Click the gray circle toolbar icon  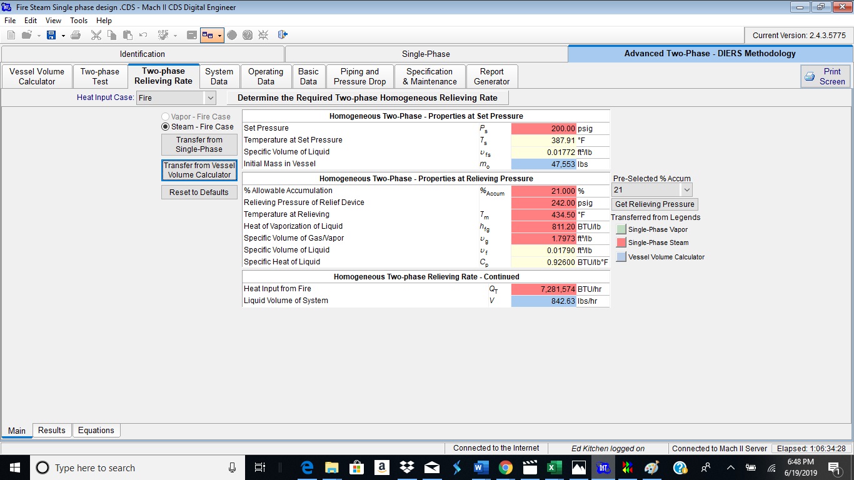pyautogui.click(x=232, y=35)
